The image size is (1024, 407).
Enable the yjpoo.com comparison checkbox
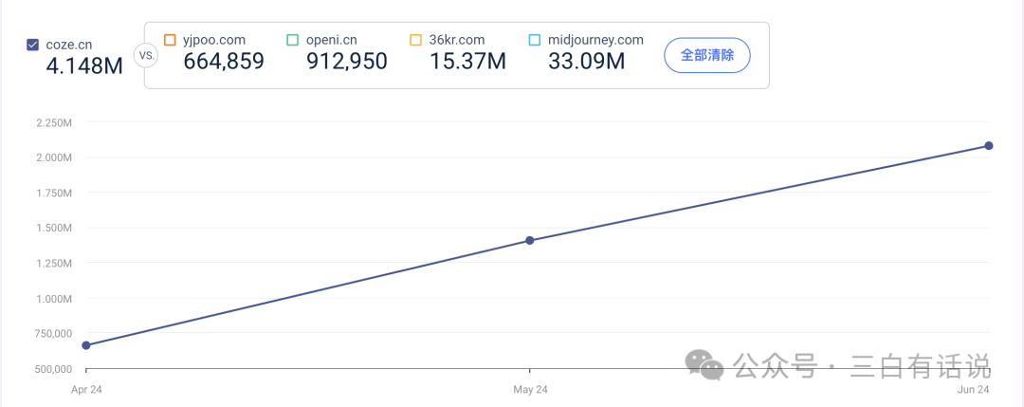click(x=171, y=40)
